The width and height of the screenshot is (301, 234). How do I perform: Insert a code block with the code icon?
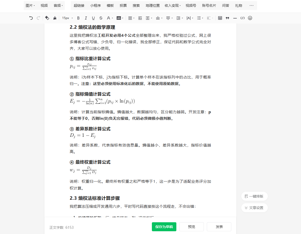(243, 18)
